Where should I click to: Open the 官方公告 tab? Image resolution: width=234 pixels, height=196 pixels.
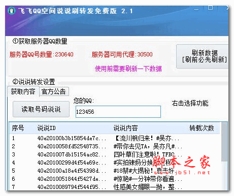[x=54, y=91]
